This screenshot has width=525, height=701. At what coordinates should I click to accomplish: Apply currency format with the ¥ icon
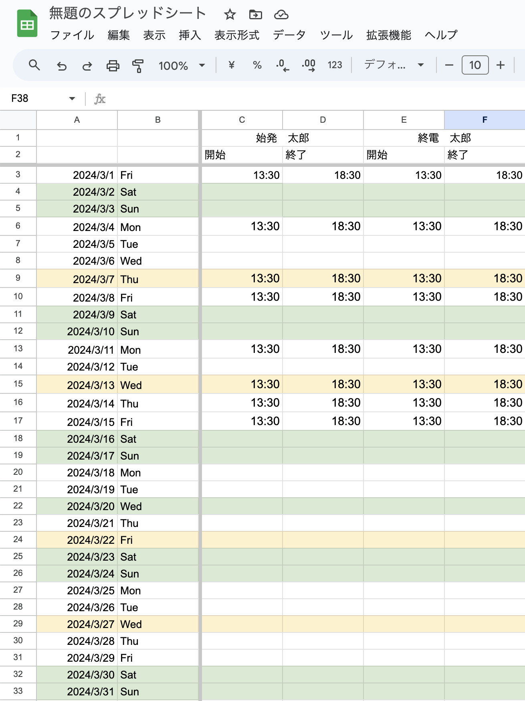231,66
